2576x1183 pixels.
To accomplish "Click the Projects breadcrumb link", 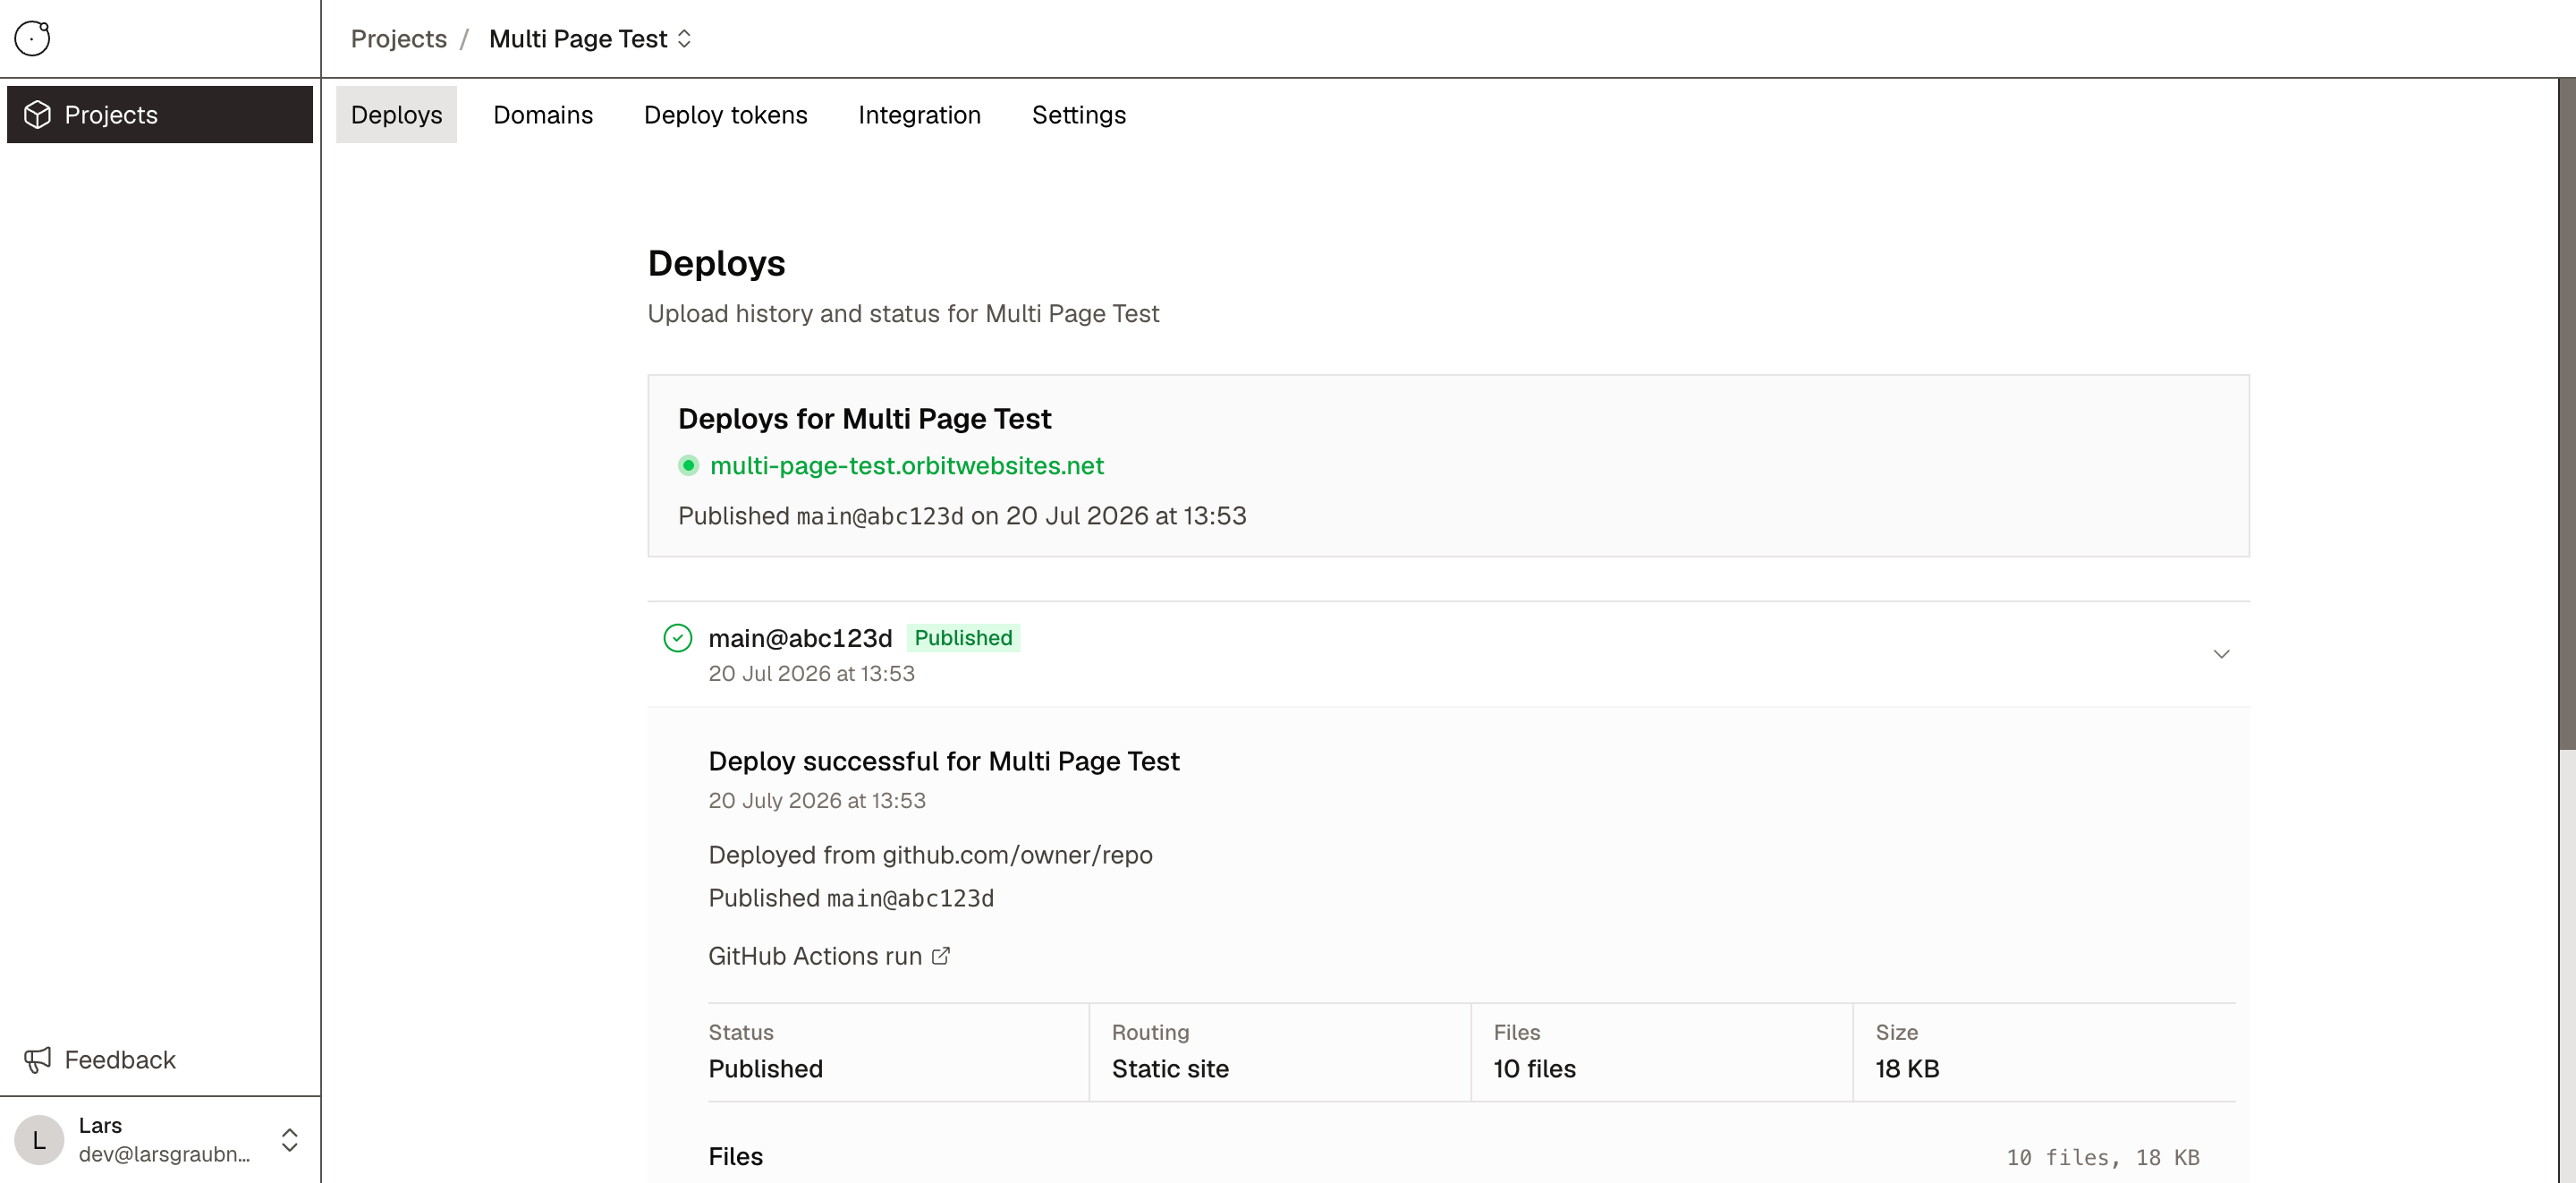I will [398, 38].
